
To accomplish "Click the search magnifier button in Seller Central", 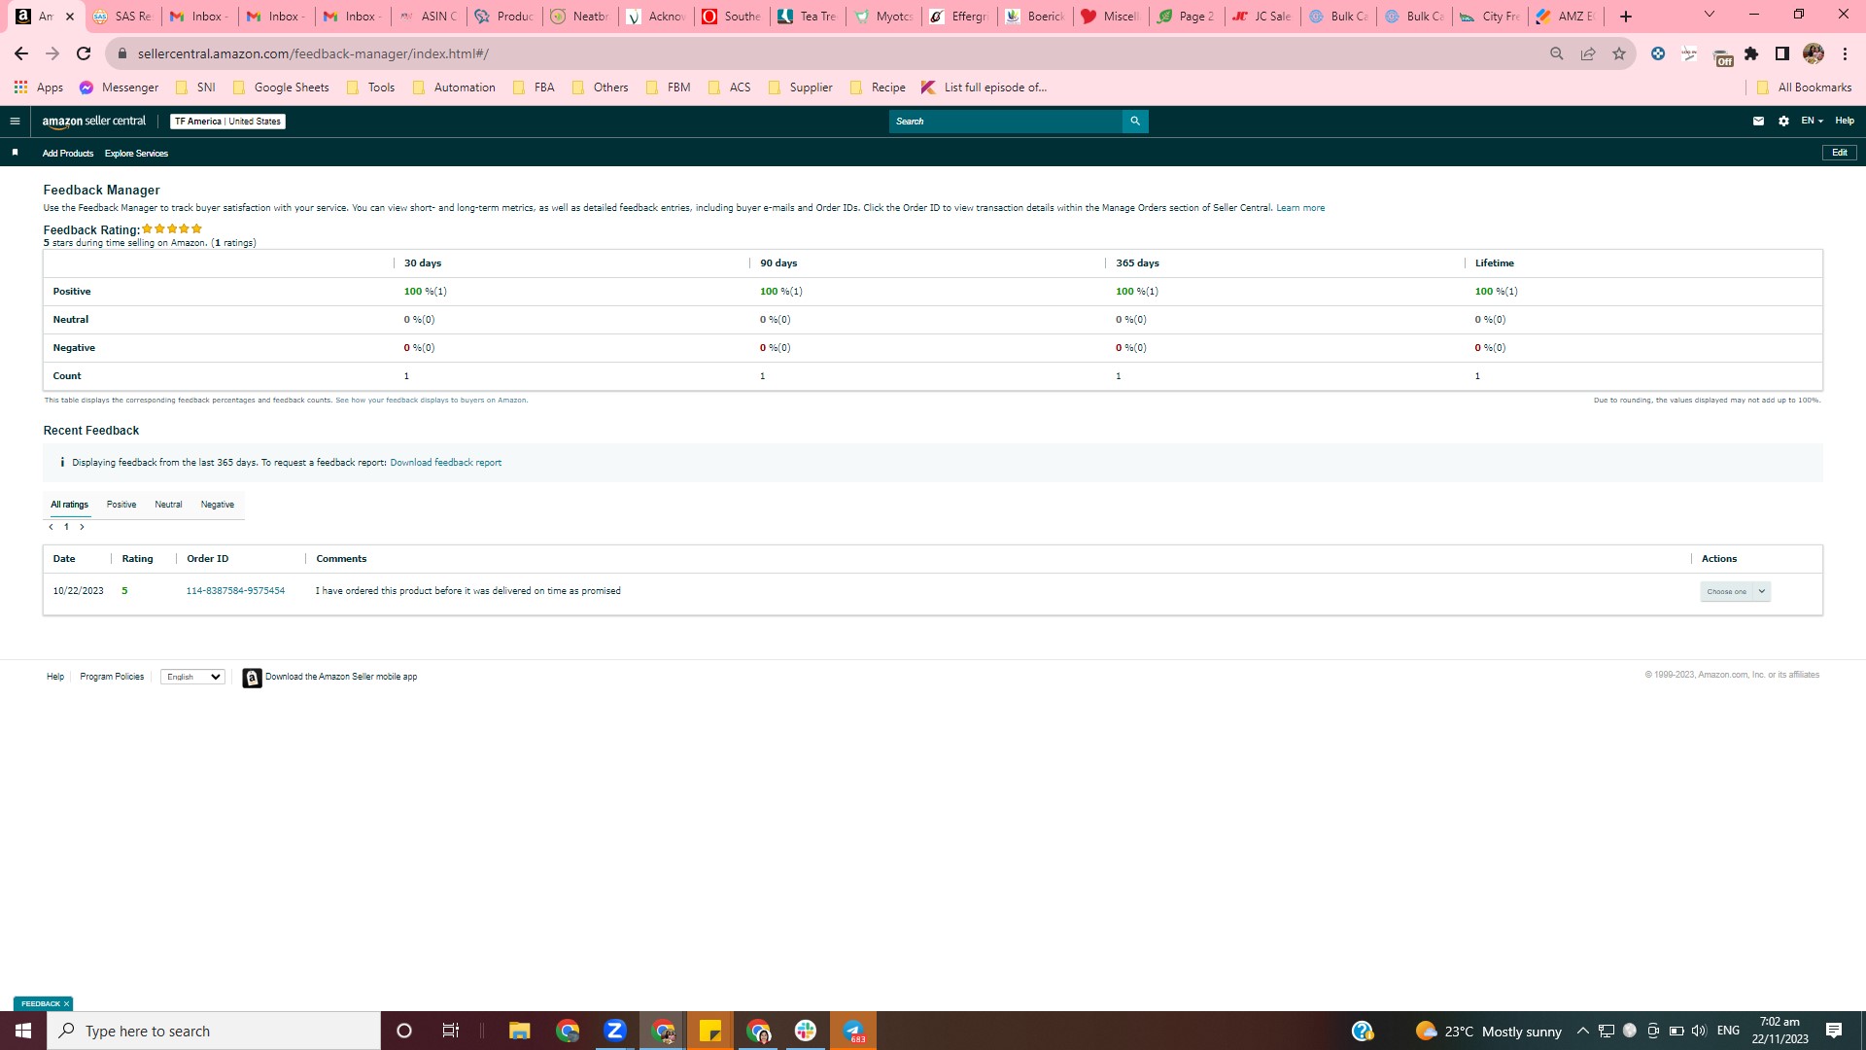I will tap(1135, 122).
